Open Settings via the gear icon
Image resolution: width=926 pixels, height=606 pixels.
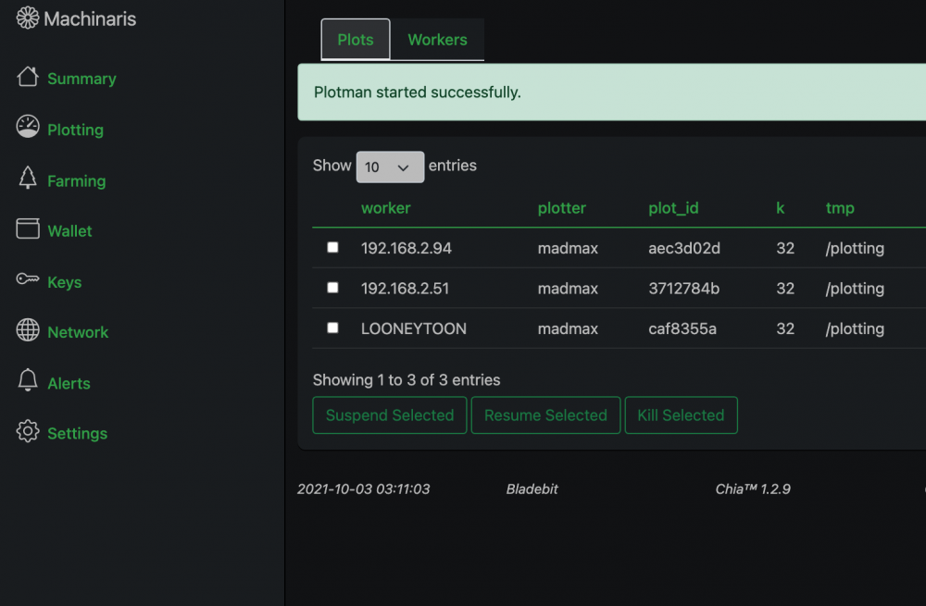tap(28, 431)
